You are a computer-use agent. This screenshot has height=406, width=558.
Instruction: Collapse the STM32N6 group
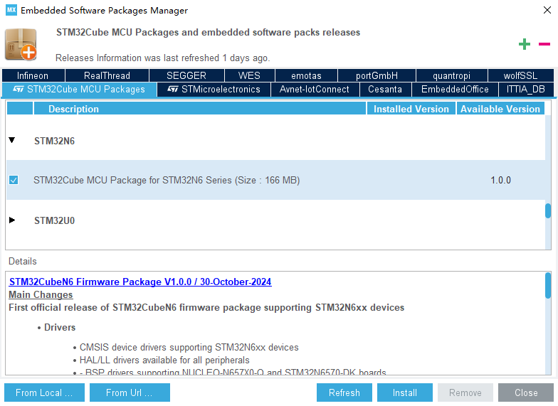click(11, 140)
